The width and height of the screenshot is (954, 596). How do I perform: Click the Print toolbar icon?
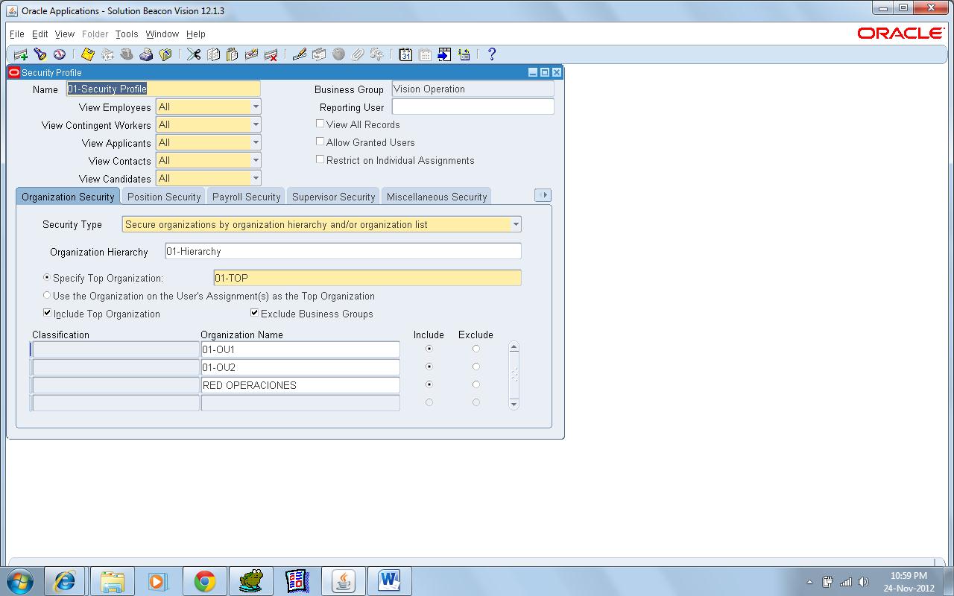click(148, 54)
